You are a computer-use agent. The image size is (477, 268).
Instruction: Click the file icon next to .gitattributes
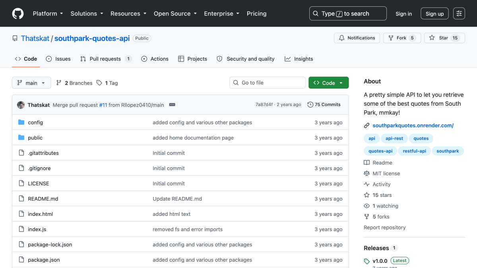[21, 153]
